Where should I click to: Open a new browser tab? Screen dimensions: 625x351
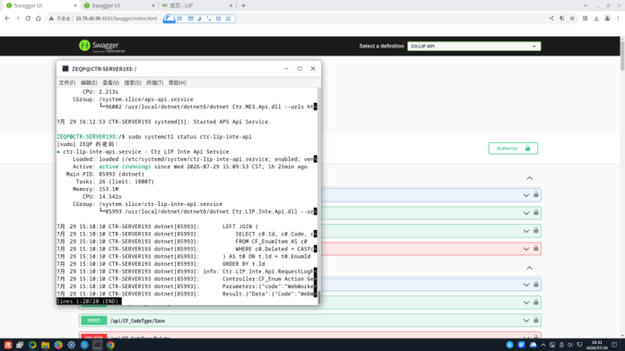coord(243,5)
